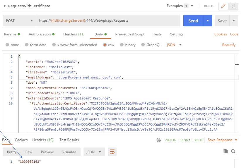Toggle the line wrap icon
This screenshot has height=168, width=241.
pos(112,152)
